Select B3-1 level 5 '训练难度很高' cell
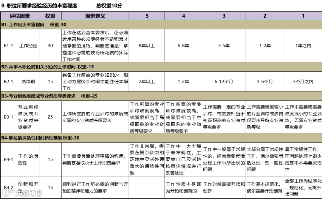322x199 pixels. click(147, 117)
